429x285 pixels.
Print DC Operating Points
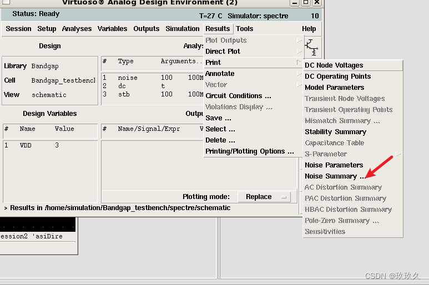(353, 76)
